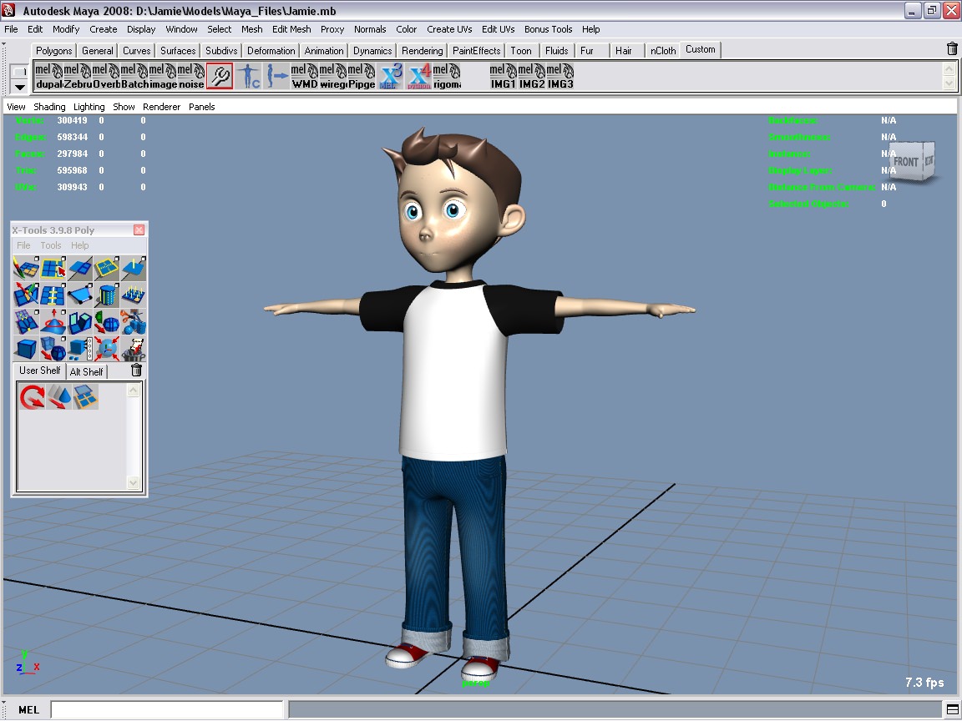Run the IMG1 shelf script
This screenshot has width=962, height=721.
tap(503, 76)
